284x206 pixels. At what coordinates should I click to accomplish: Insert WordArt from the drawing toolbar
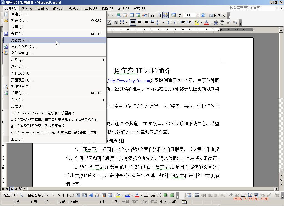(91, 195)
